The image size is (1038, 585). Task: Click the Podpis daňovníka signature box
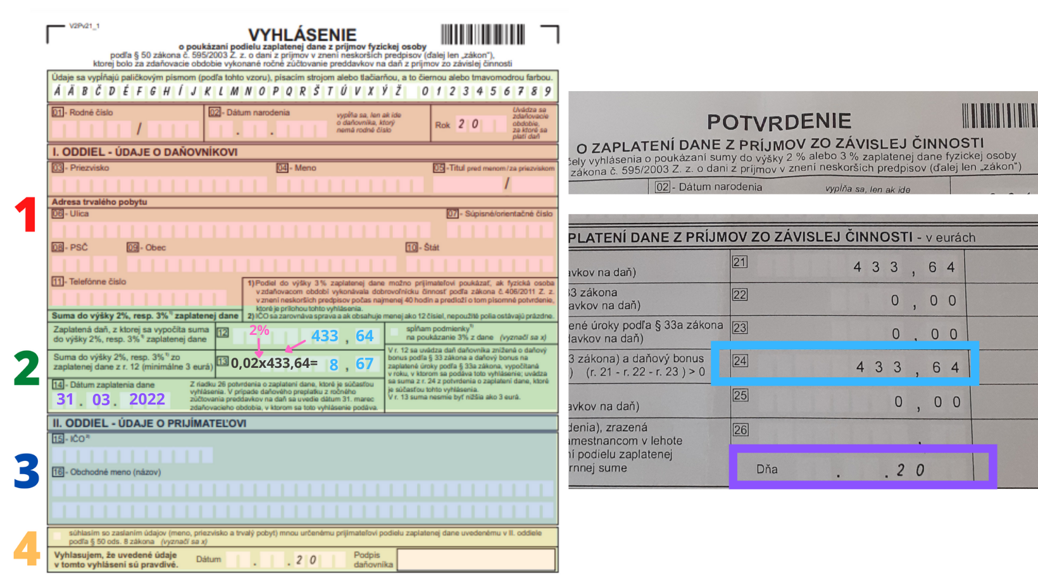(x=476, y=560)
